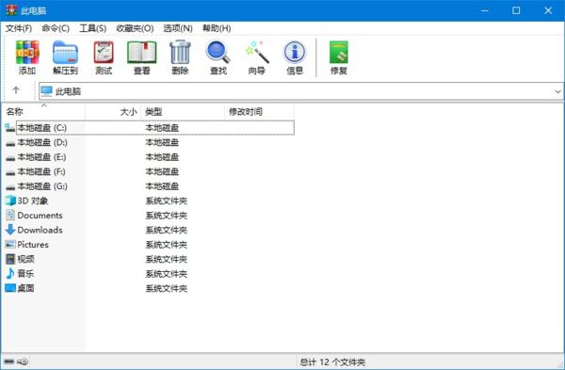Click the Test (测试) toolbar icon
Image resolution: width=565 pixels, height=370 pixels.
pyautogui.click(x=104, y=53)
